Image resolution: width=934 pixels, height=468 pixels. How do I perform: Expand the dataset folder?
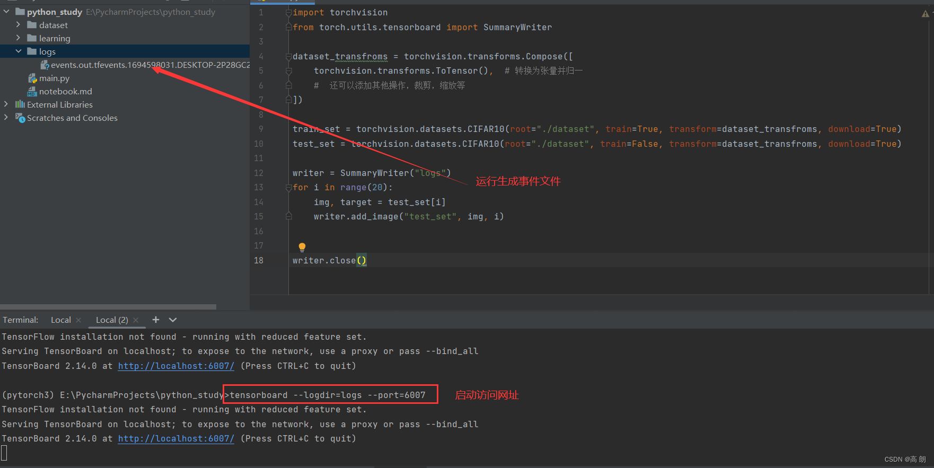pos(18,25)
